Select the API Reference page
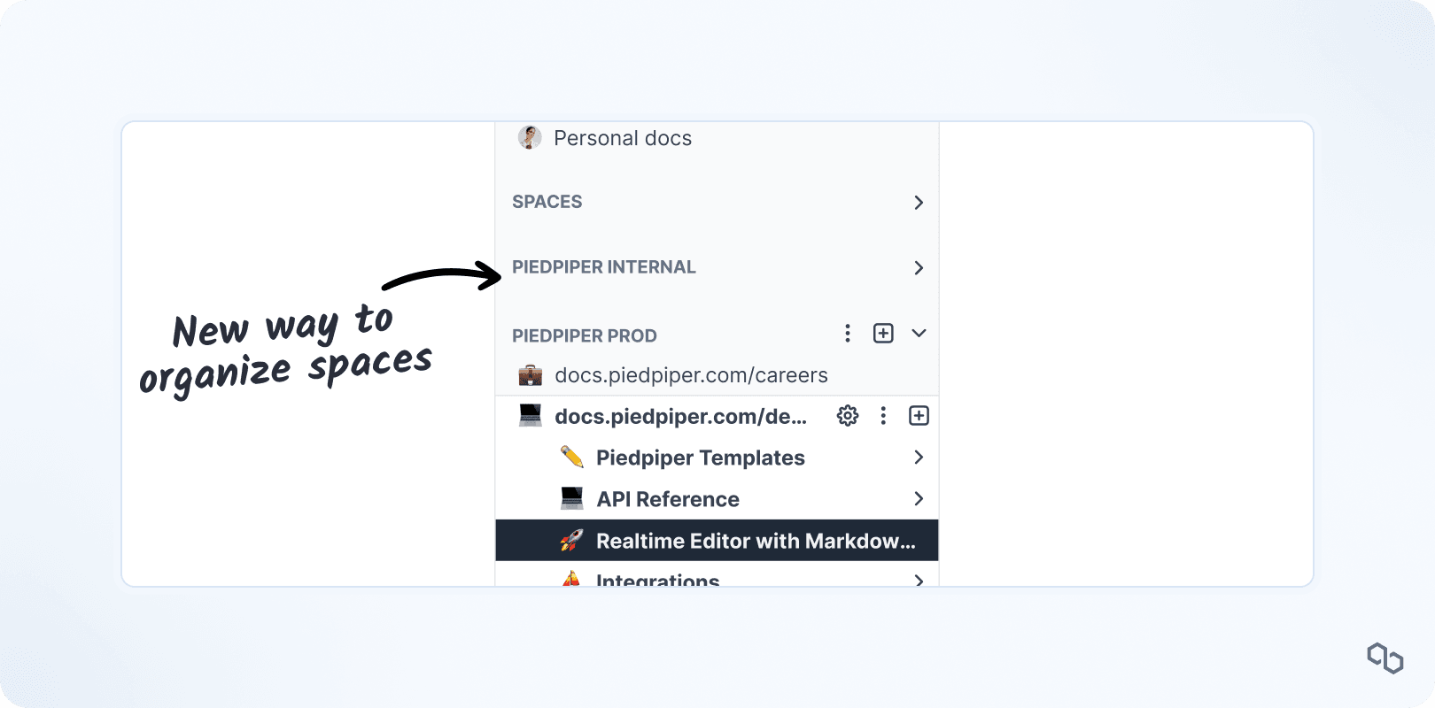This screenshot has height=708, width=1435. [668, 499]
